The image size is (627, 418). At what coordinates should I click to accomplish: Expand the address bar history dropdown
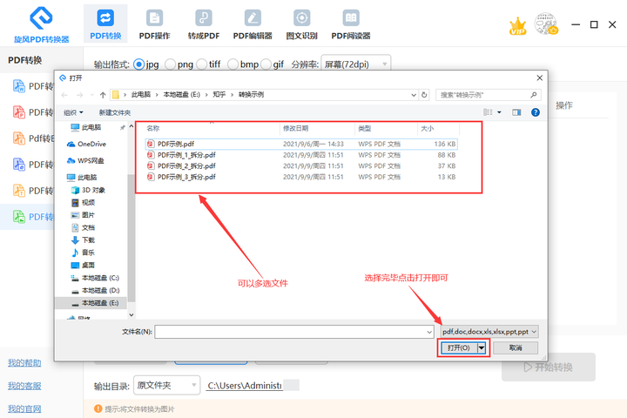414,95
